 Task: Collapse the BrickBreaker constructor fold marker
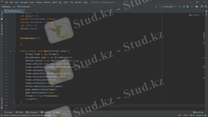pyautogui.click(x=15, y=38)
